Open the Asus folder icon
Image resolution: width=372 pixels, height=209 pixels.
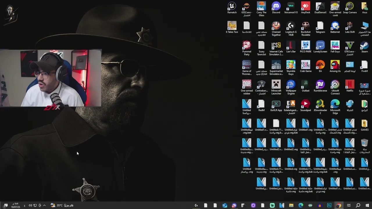364,8
